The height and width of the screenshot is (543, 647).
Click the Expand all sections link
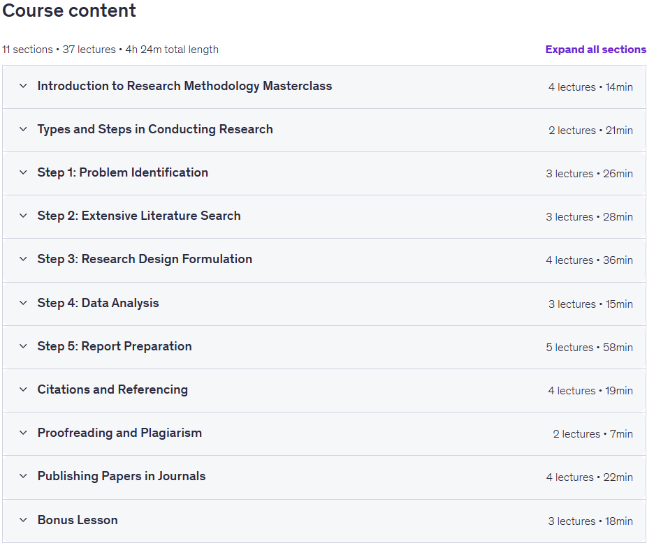pyautogui.click(x=595, y=50)
